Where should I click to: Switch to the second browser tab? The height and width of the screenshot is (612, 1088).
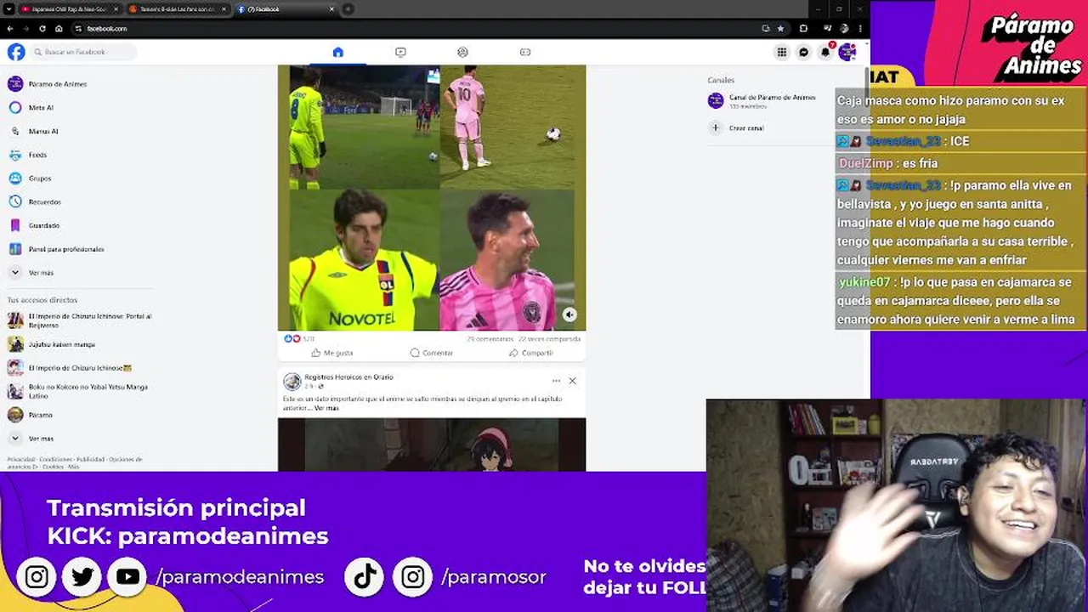[x=177, y=8]
